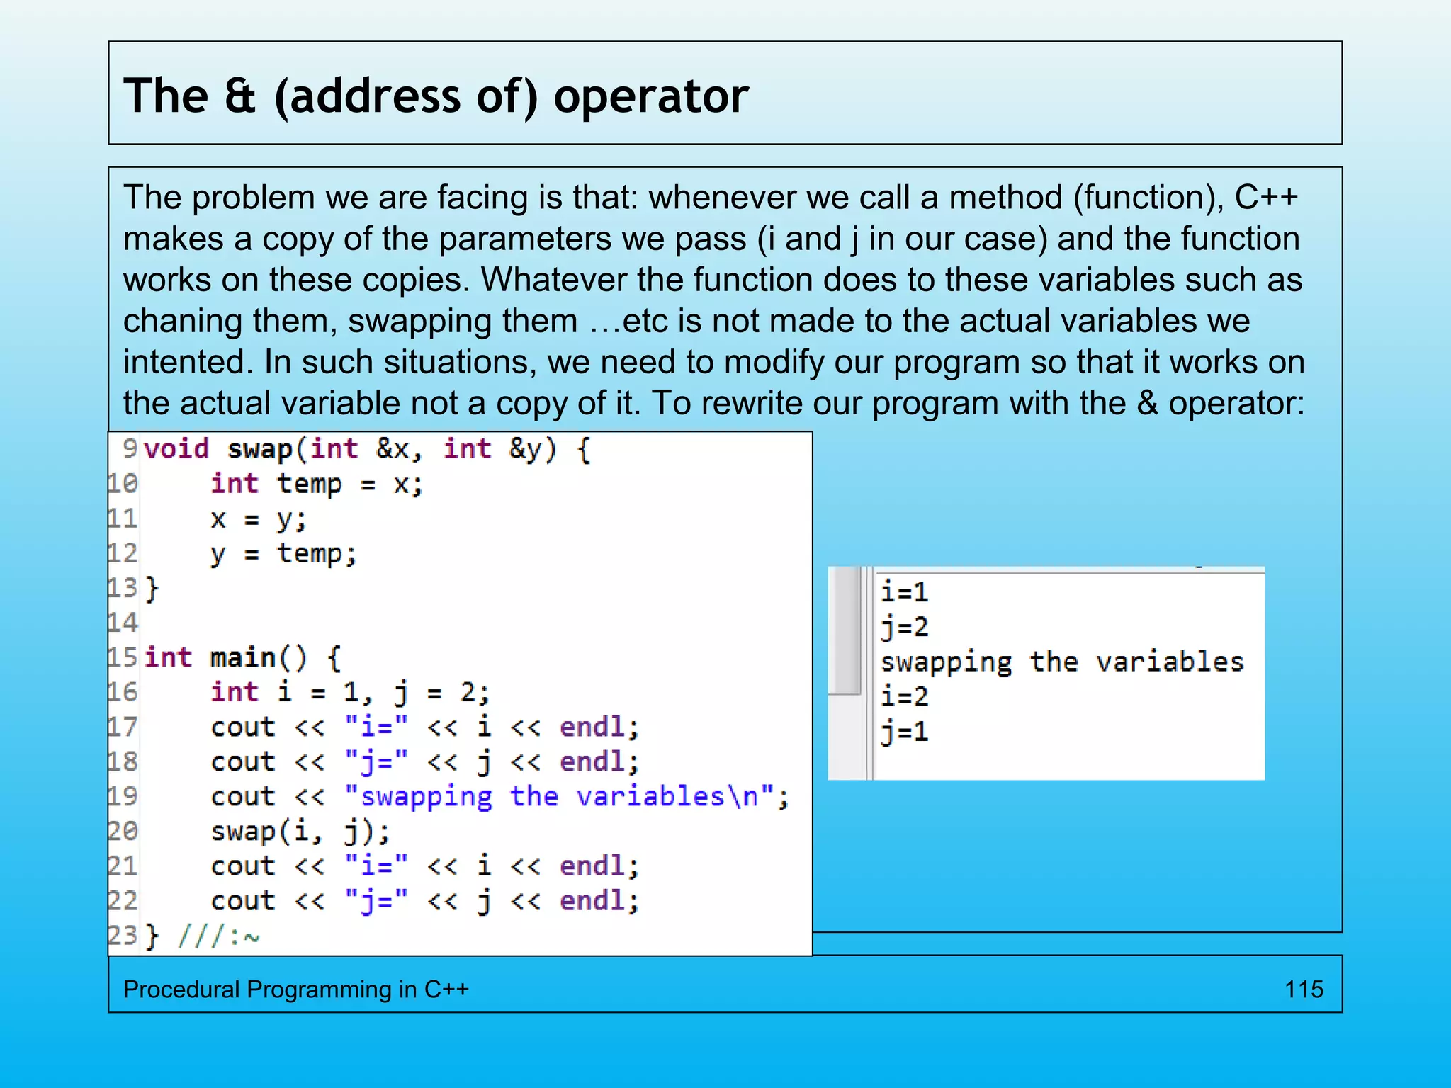The height and width of the screenshot is (1088, 1451).
Task: Click line 17 cout statement printing "i="
Action: click(425, 727)
